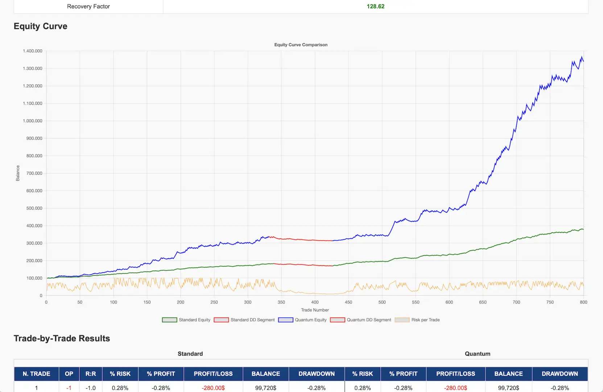The height and width of the screenshot is (392, 603).
Task: Click the Quantum BALANCE column header
Action: point(508,373)
